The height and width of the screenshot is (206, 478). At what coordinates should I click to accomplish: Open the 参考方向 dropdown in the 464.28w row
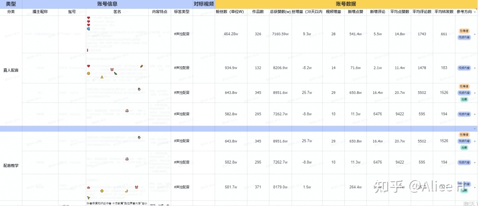pyautogui.click(x=474, y=34)
